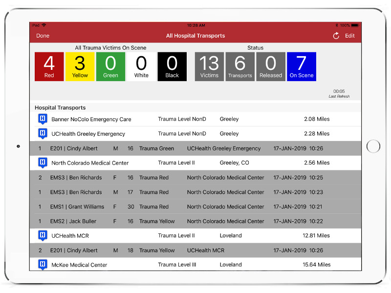391x293 pixels.
Task: Open the 13 Victims status tile
Action: [209, 66]
